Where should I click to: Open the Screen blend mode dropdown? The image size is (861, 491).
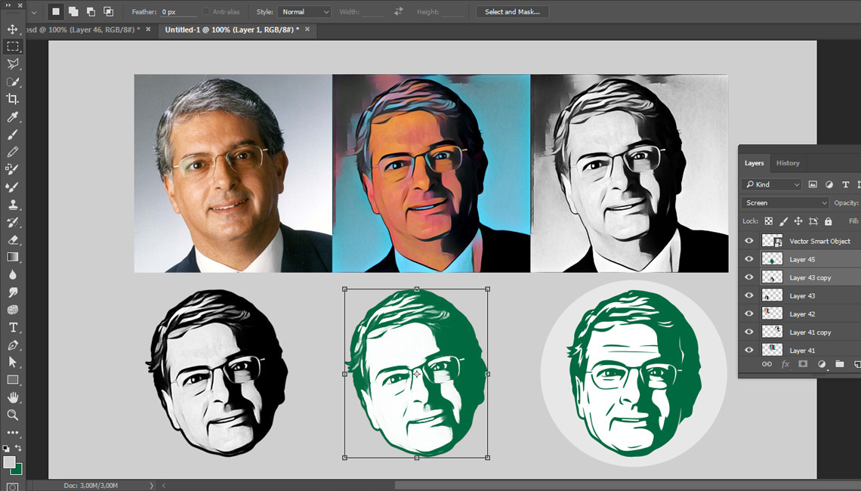[785, 203]
